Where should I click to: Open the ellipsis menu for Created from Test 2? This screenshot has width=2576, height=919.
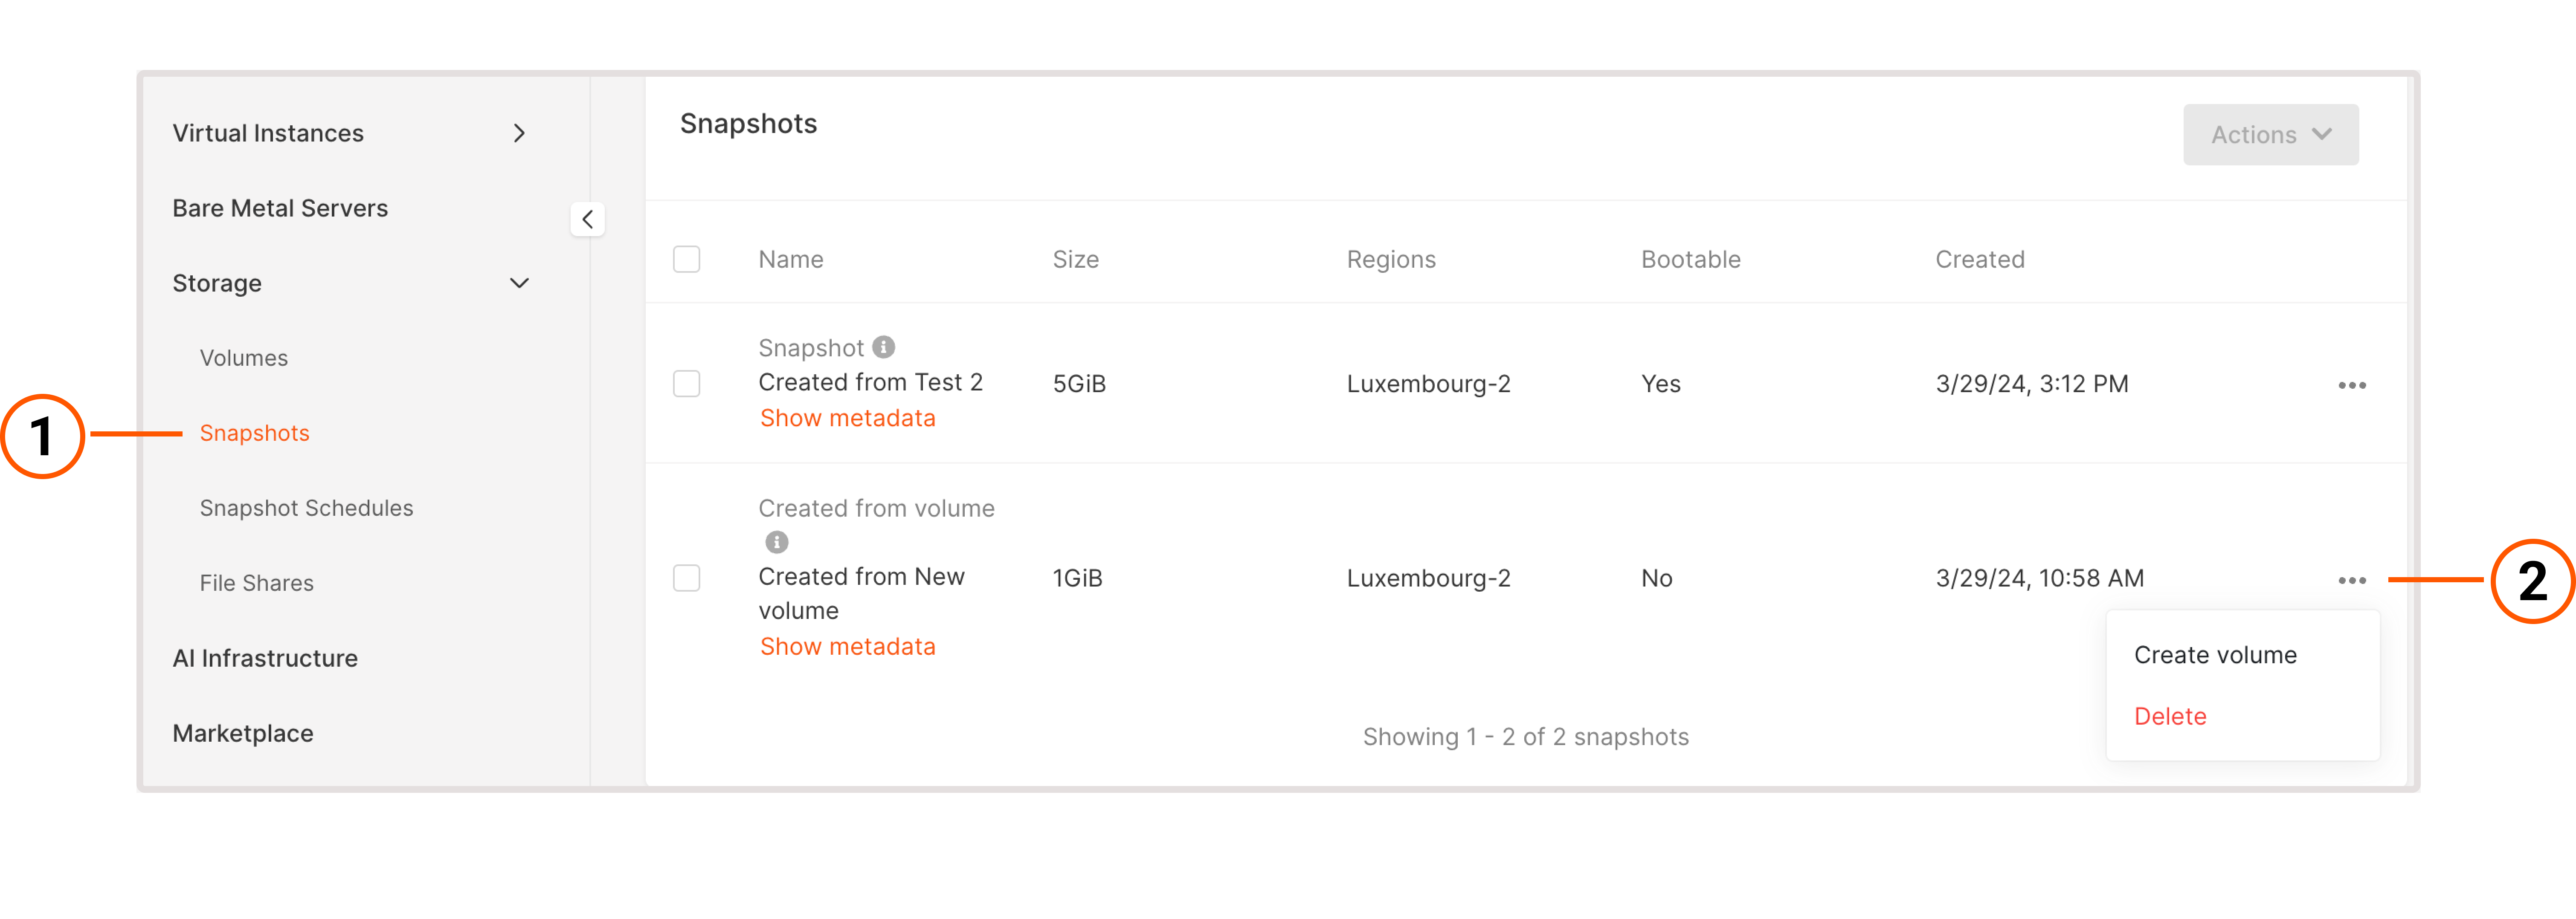point(2352,384)
